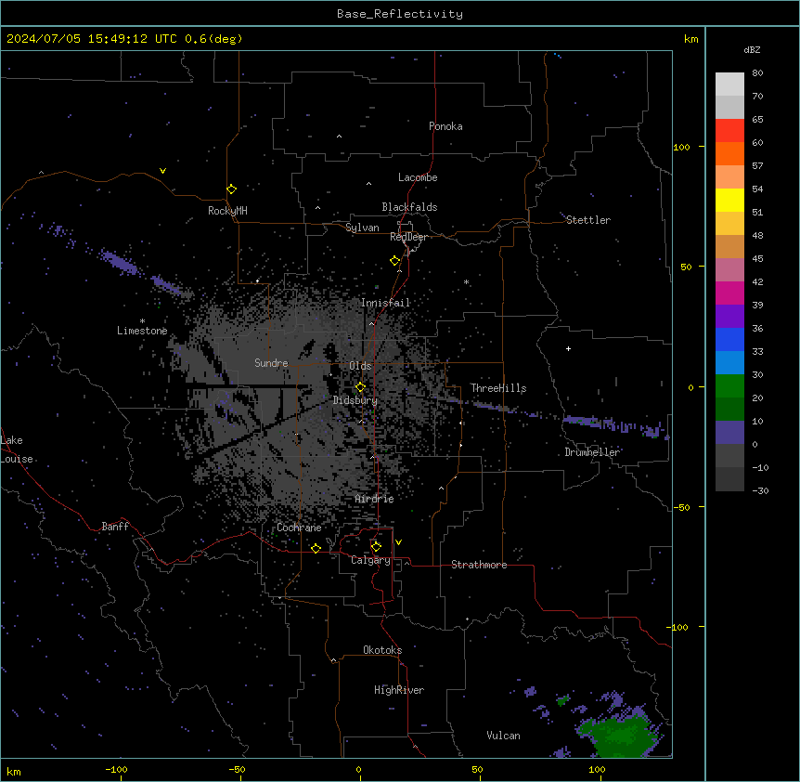This screenshot has height=782, width=800.
Task: Select the blue 33-36 dBZ legend swatch
Action: click(x=729, y=339)
